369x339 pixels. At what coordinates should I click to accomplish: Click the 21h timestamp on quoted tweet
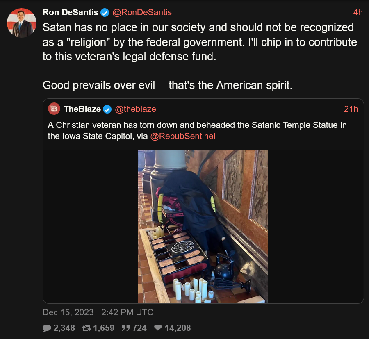[351, 109]
